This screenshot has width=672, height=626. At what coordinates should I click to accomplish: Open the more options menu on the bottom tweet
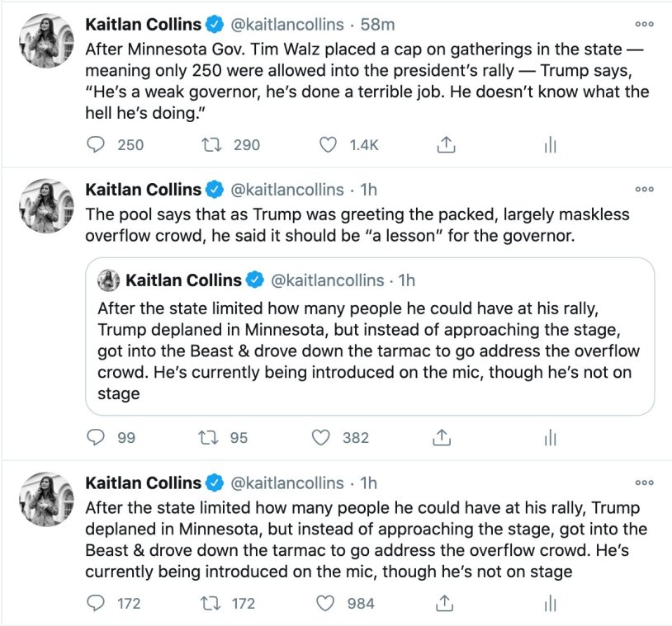(x=644, y=482)
